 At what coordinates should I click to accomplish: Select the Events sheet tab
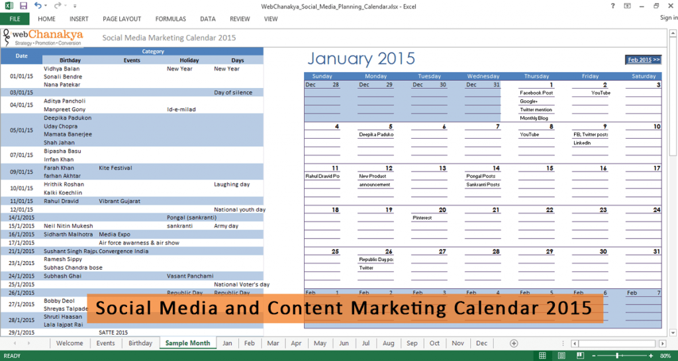pyautogui.click(x=105, y=343)
